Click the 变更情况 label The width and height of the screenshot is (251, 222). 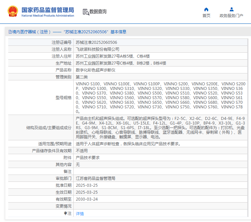63,206
